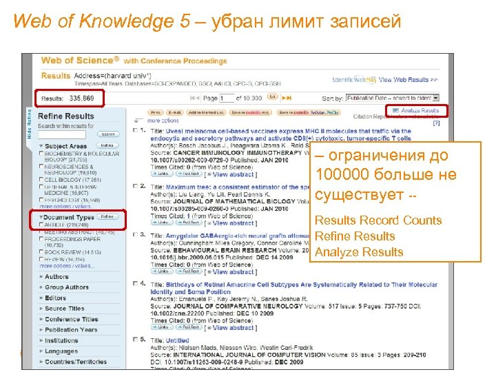The height and width of the screenshot is (372, 496).
Task: Collapse the Document Types section
Action: [41, 217]
